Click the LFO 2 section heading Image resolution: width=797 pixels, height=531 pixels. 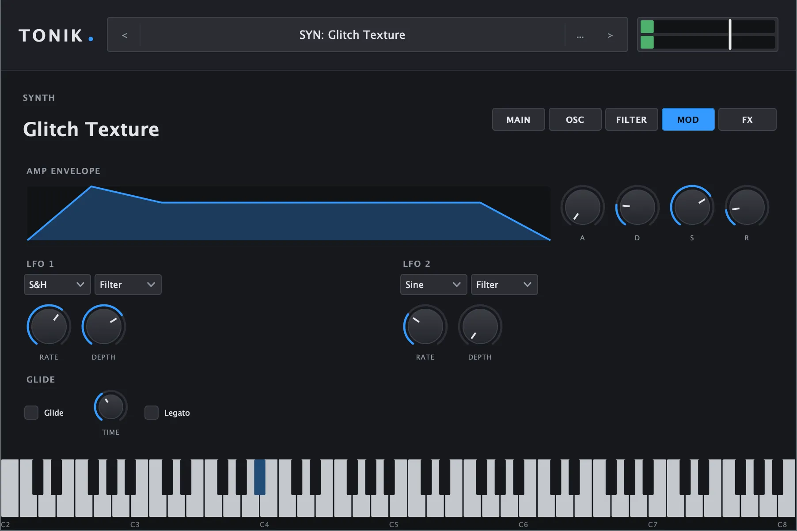tap(417, 264)
